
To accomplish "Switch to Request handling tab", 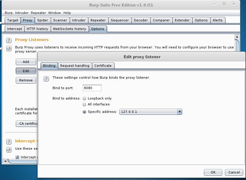I will [75, 66].
